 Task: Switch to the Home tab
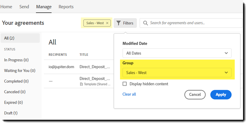pyautogui.click(x=6, y=7)
